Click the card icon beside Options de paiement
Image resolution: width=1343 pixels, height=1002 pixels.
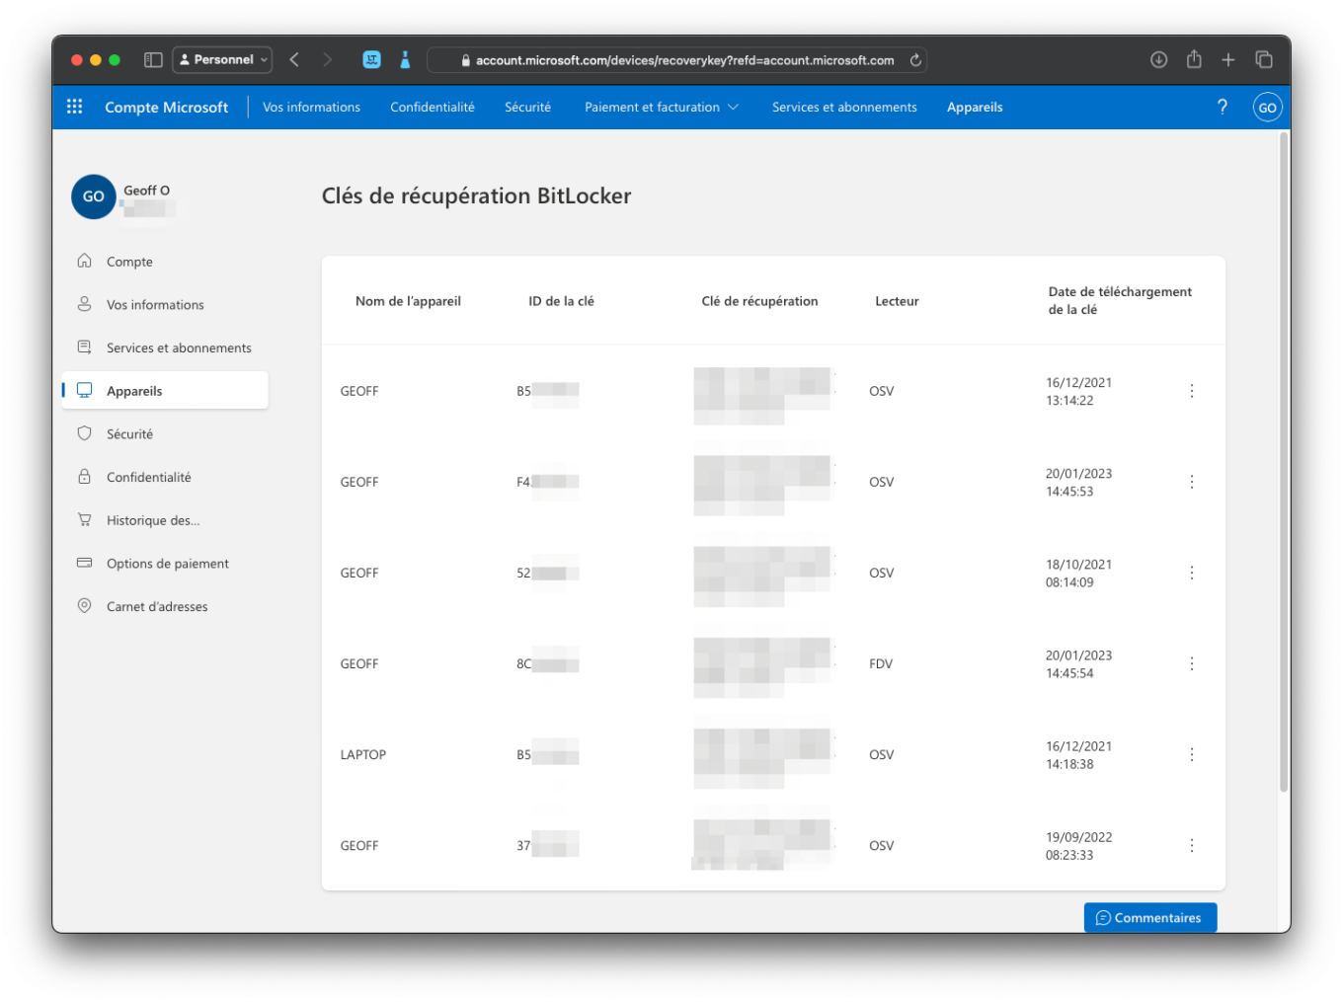[x=85, y=563]
